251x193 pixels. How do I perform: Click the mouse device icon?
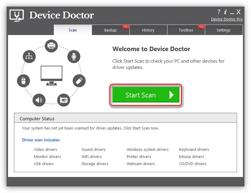pyautogui.click(x=23, y=81)
